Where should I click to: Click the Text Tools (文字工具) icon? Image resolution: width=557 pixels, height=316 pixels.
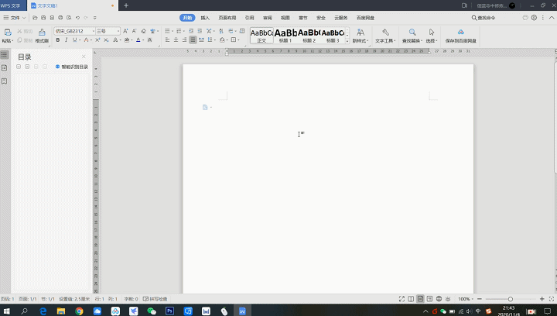384,35
